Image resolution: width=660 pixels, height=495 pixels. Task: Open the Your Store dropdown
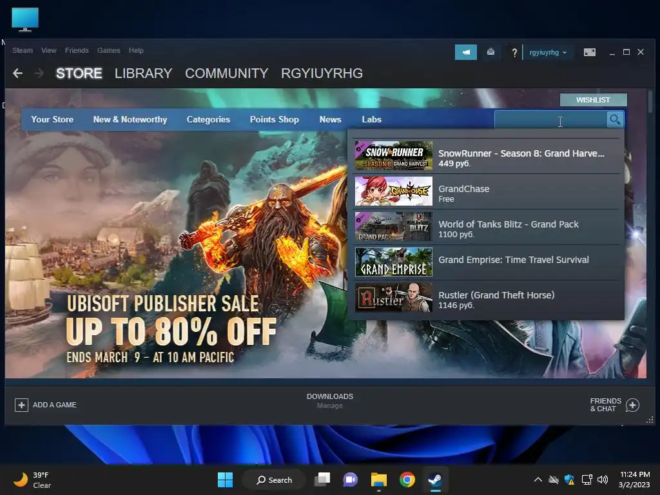[x=52, y=119]
